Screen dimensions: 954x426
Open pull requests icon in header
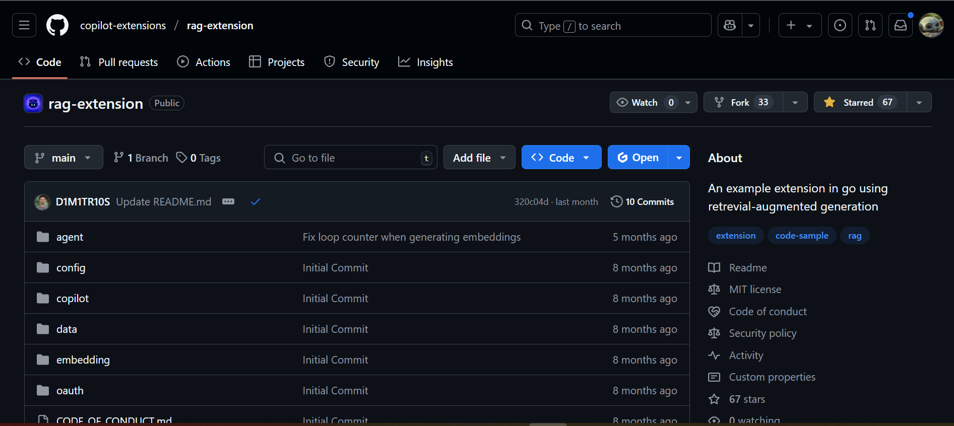click(870, 25)
